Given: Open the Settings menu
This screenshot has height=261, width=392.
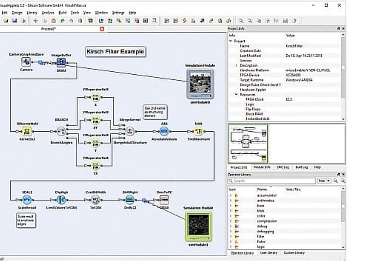Looking at the screenshot, I should [x=118, y=13].
